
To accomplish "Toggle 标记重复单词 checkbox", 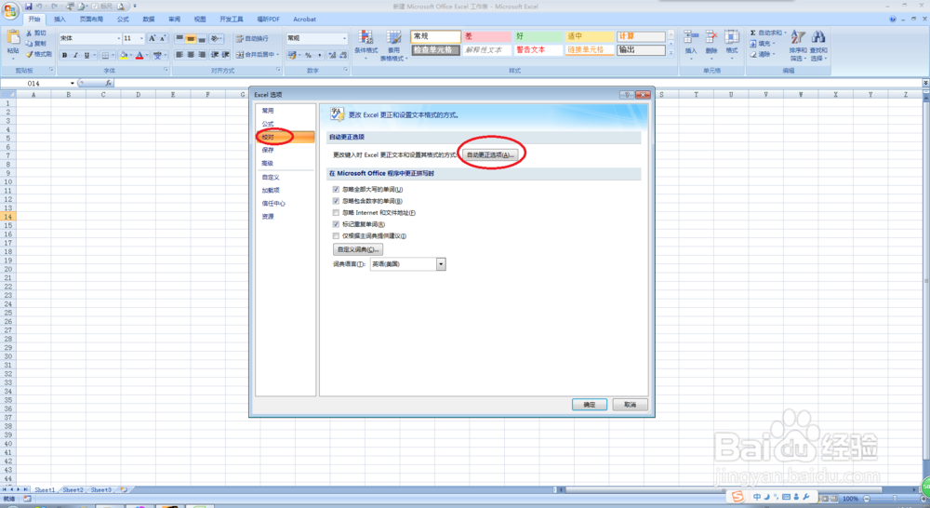I will 336,224.
